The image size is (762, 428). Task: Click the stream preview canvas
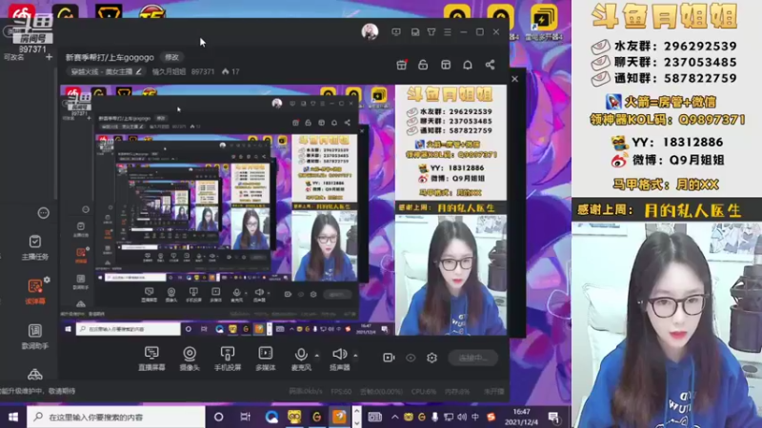tap(283, 210)
